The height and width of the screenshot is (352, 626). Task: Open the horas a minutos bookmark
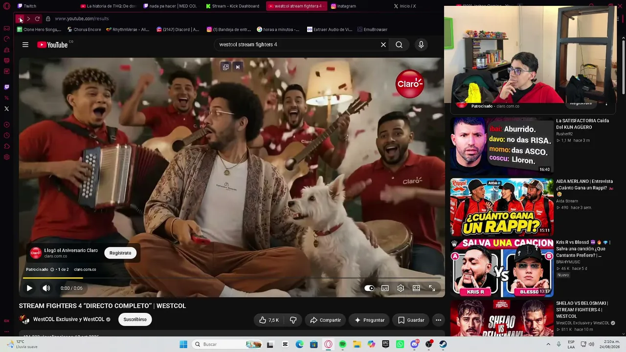coord(278,29)
